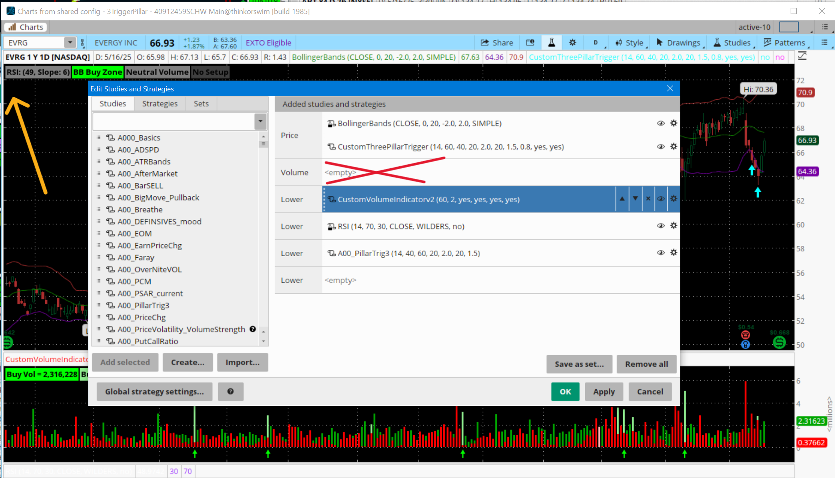
Task: Open settings gear for CustomVolumeIndicatorv2
Action: (x=674, y=199)
